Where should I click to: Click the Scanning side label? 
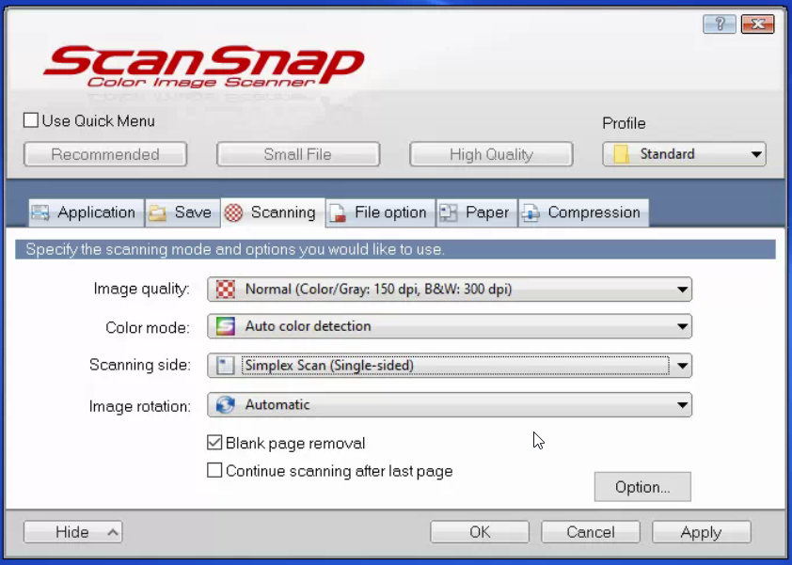tap(140, 365)
